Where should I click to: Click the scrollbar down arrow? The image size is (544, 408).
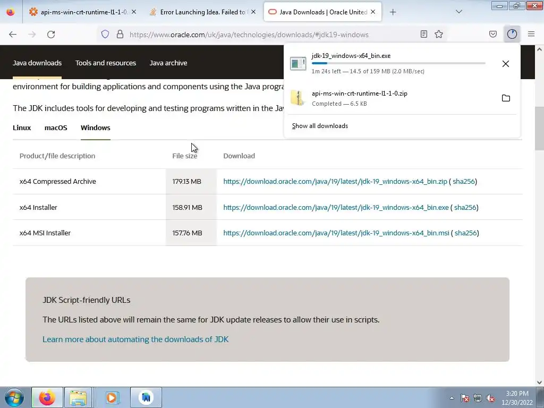click(x=539, y=382)
